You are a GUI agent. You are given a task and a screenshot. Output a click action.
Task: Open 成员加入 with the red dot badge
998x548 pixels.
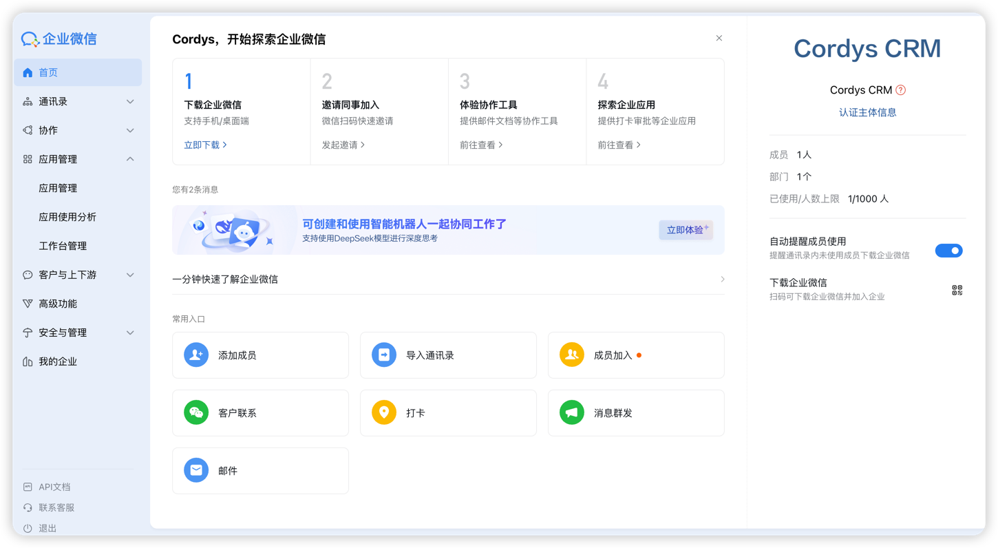point(571,355)
